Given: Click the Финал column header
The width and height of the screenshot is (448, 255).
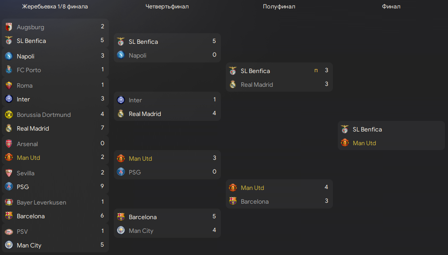Looking at the screenshot, I should click(391, 6).
